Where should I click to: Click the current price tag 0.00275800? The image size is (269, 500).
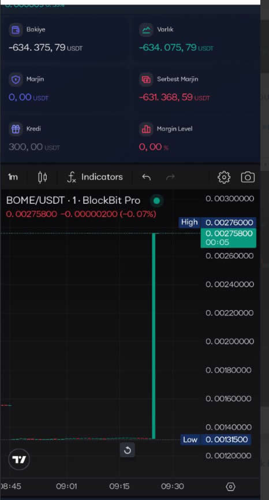click(x=229, y=237)
